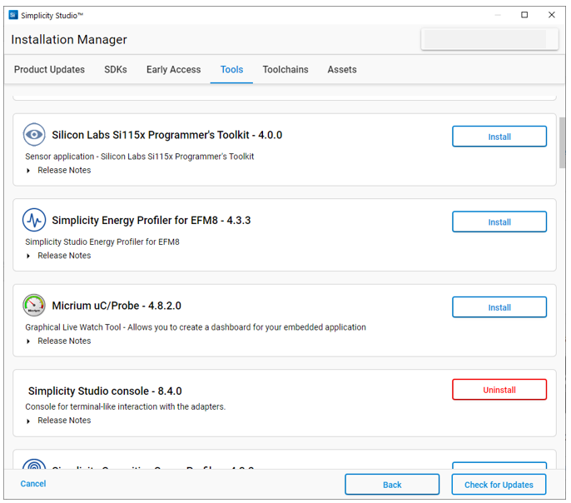Screen dimensions: 571x503
Task: Switch to the Product Updates tab
Action: pyautogui.click(x=49, y=70)
